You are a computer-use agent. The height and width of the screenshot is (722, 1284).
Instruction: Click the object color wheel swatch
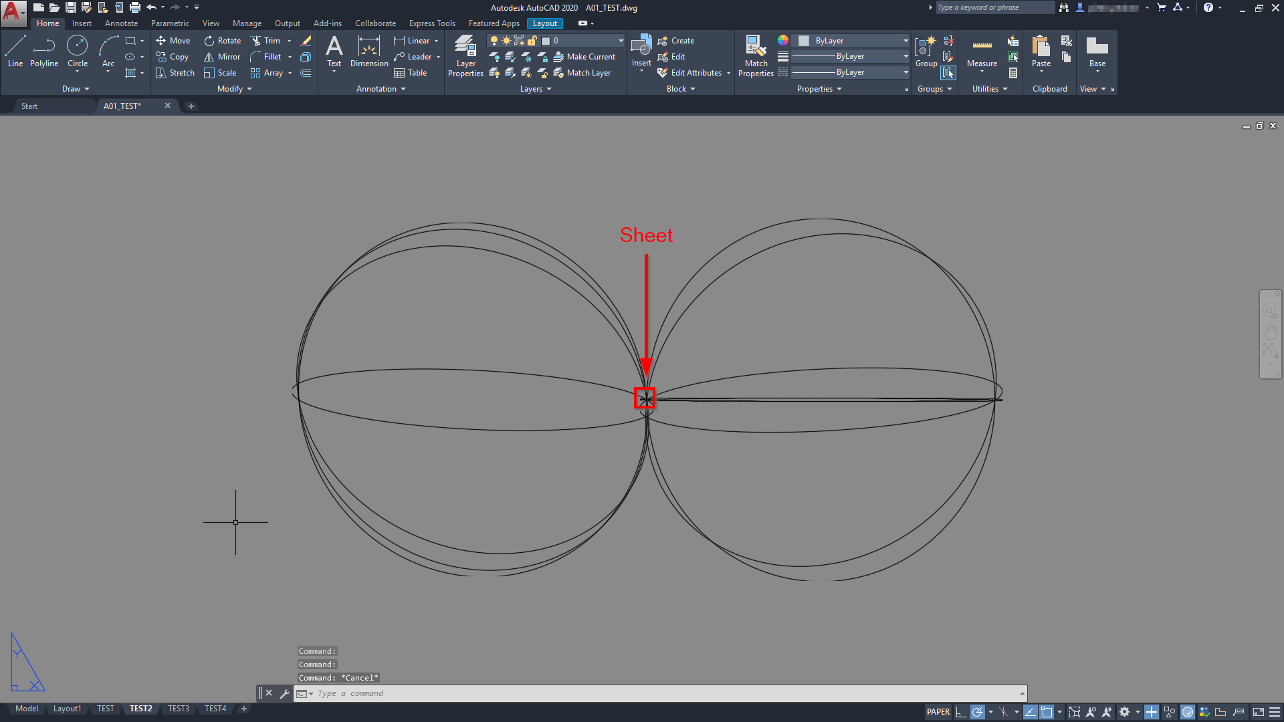point(783,41)
